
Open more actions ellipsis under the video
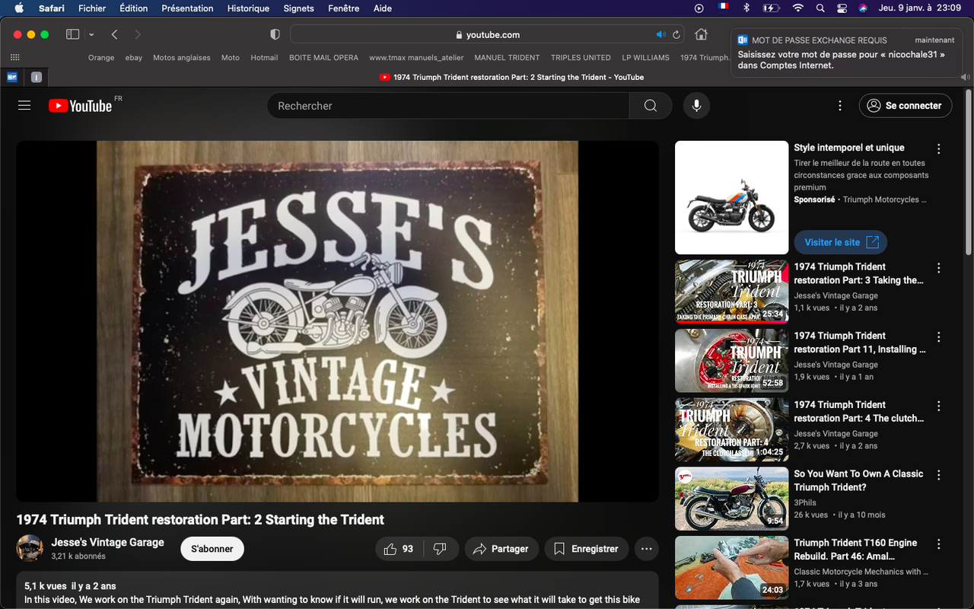tap(647, 549)
